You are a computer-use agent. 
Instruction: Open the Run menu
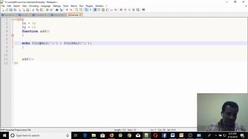(81, 6)
